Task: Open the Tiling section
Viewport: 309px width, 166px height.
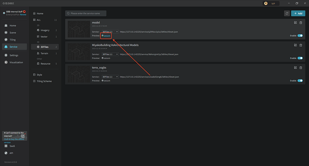Action: click(x=14, y=40)
